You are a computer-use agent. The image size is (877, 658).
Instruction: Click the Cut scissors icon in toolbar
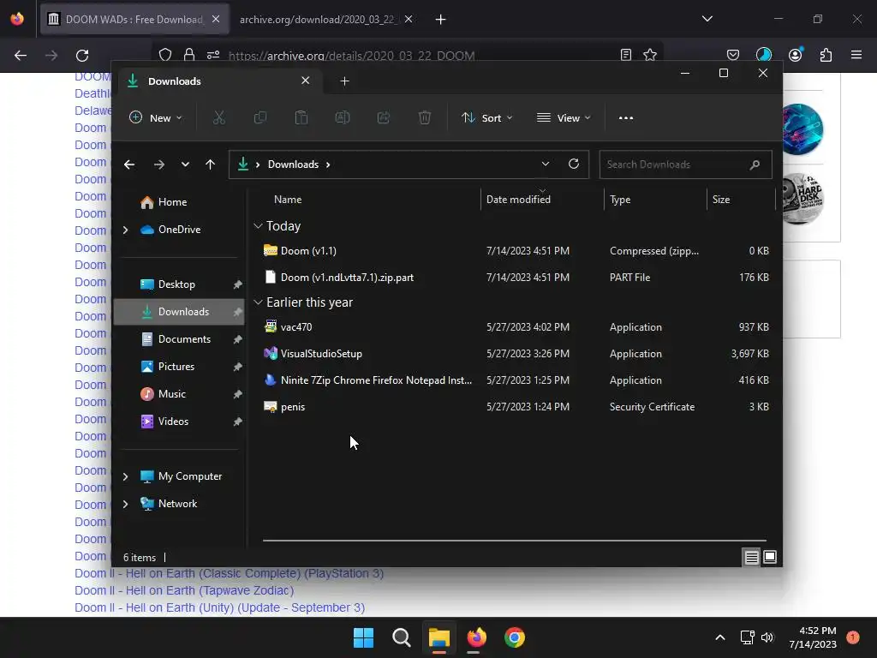[x=218, y=117]
